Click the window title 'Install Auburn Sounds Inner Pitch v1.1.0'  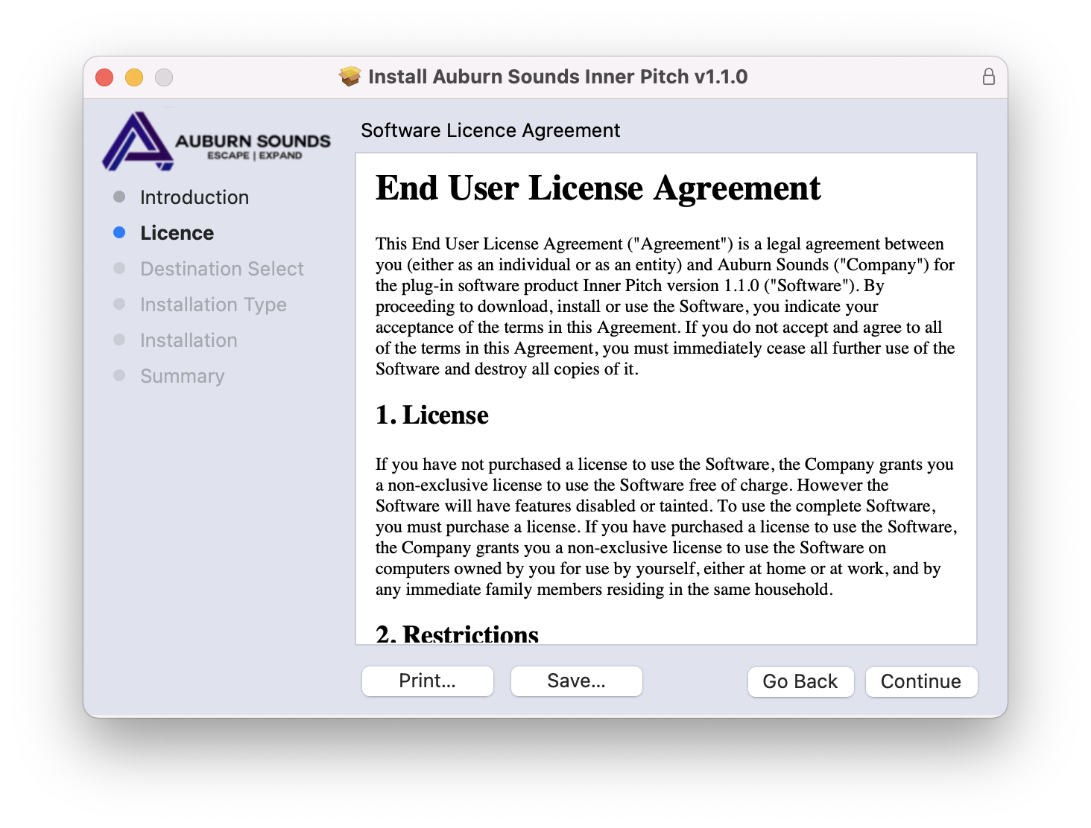(x=557, y=77)
